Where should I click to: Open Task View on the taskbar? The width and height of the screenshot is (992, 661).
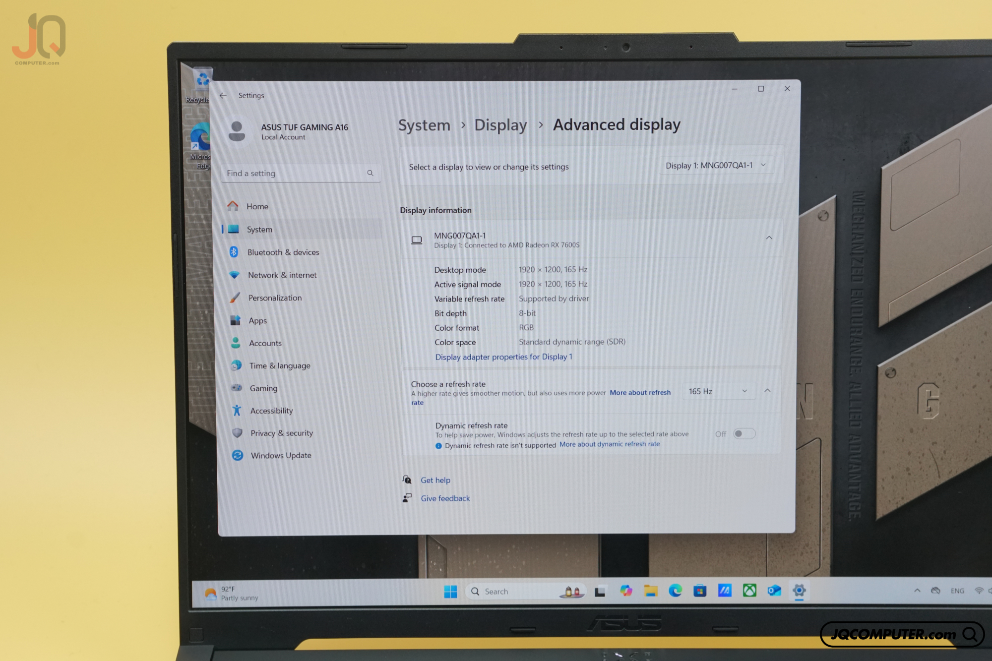[600, 592]
